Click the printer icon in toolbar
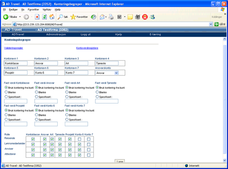228x169 pixels. (x=111, y=17)
